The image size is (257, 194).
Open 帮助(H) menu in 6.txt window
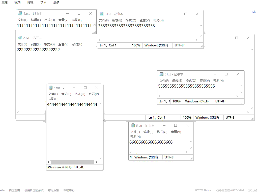click(135, 136)
